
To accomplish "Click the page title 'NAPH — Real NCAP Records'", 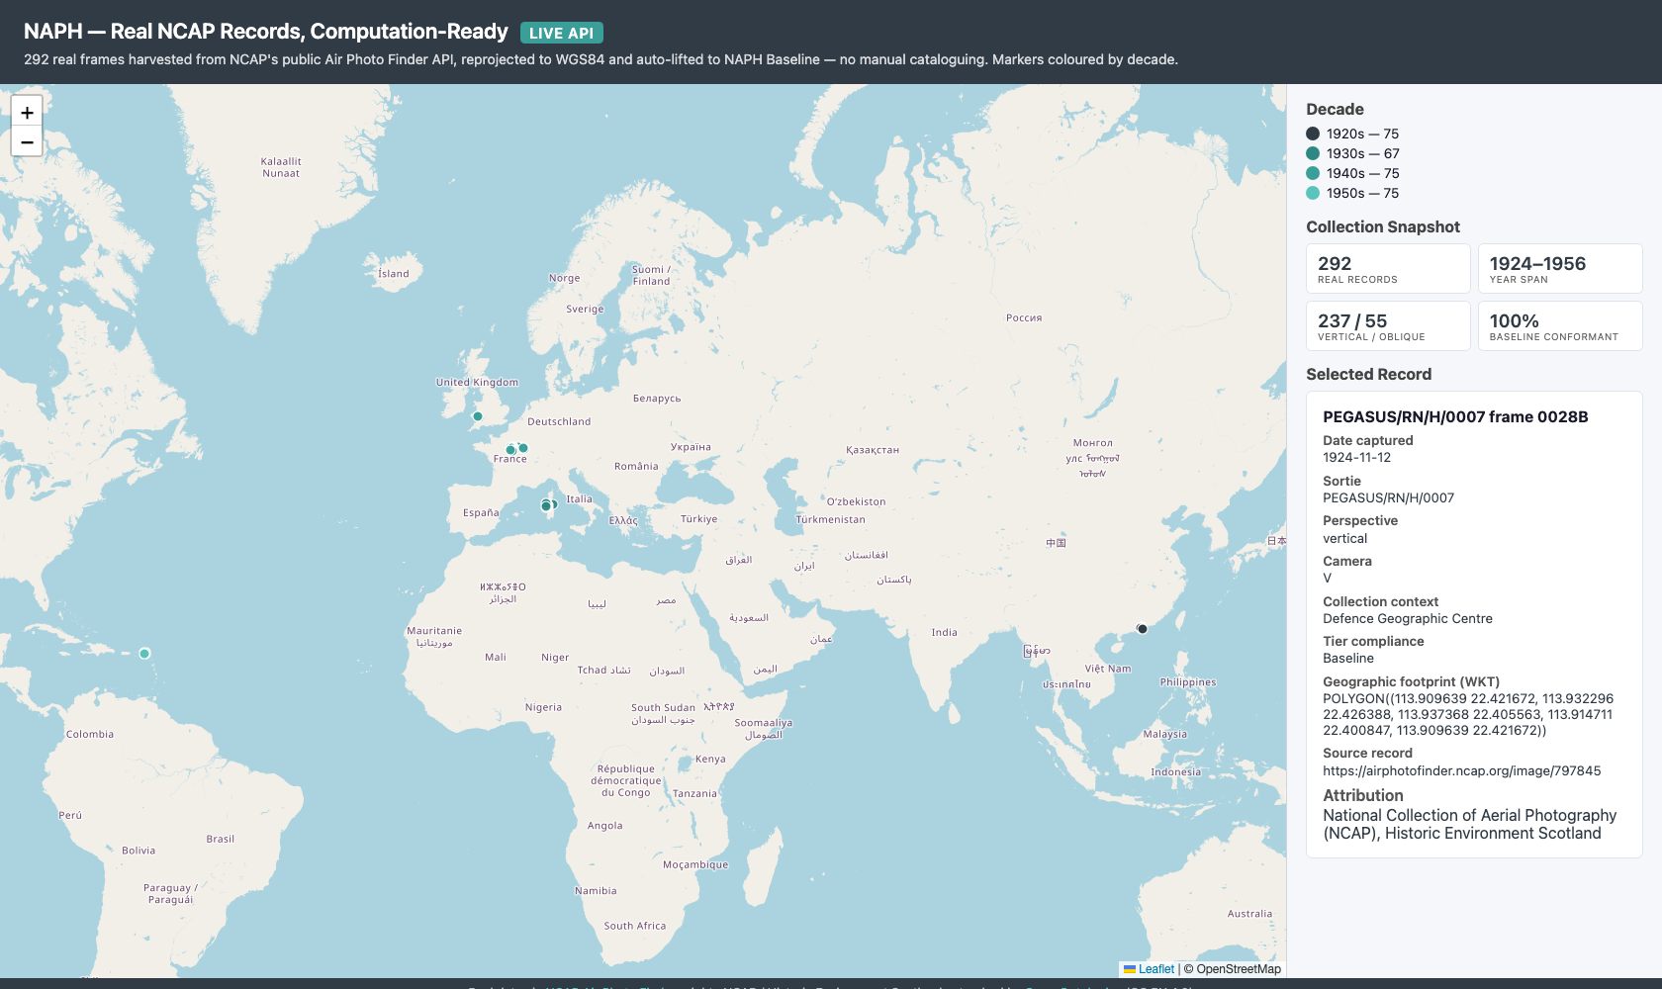I will pos(265,32).
